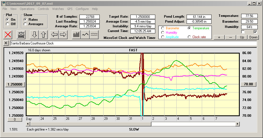This screenshot has width=263, height=138.
Task: Uncheck the checked box under Humidity
Action: 255,32
